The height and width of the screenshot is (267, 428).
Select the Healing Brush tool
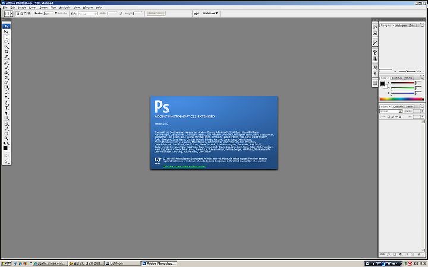7,63
